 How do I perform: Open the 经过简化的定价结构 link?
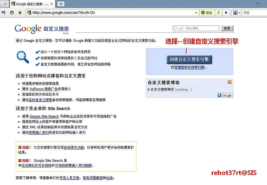click(37, 166)
